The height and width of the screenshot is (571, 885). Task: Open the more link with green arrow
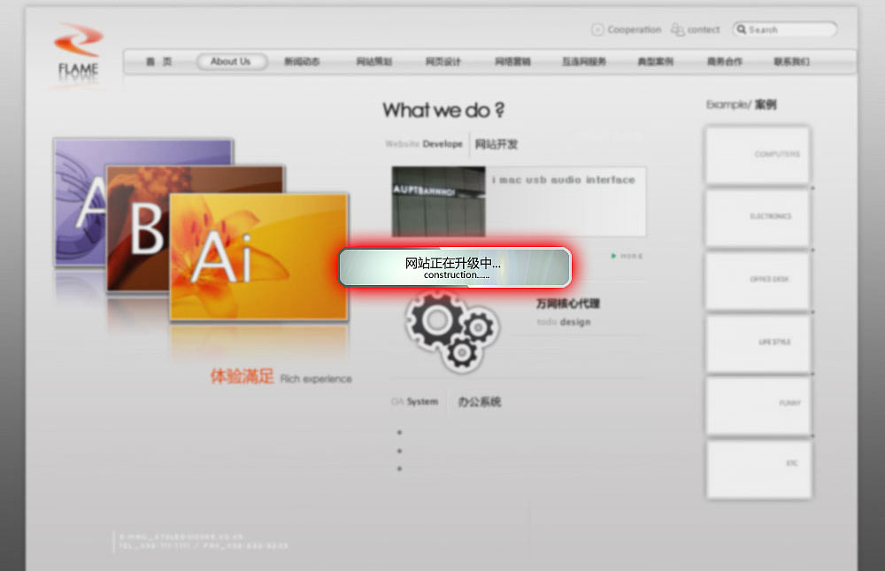[x=627, y=256]
